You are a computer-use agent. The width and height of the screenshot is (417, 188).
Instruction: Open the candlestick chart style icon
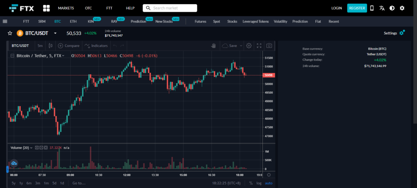click(50, 45)
